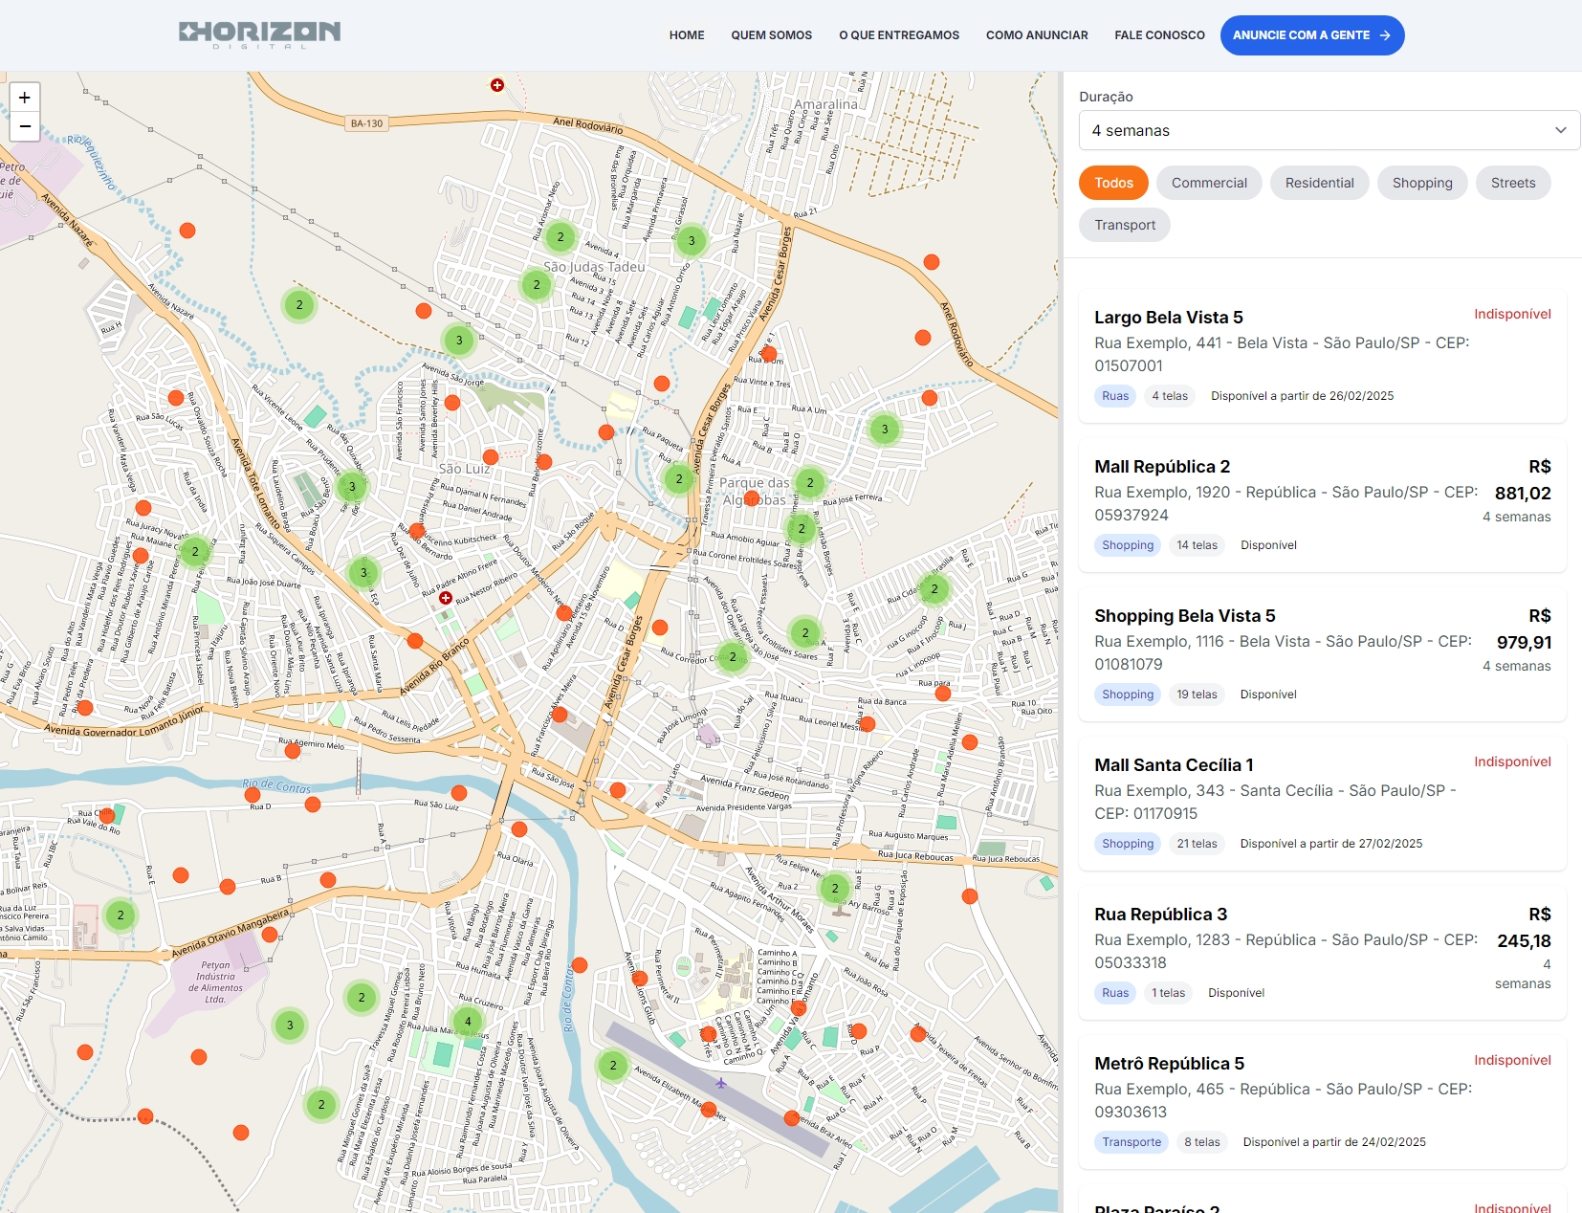1582x1213 pixels.
Task: Select the Todos filter chip
Action: click(1113, 183)
